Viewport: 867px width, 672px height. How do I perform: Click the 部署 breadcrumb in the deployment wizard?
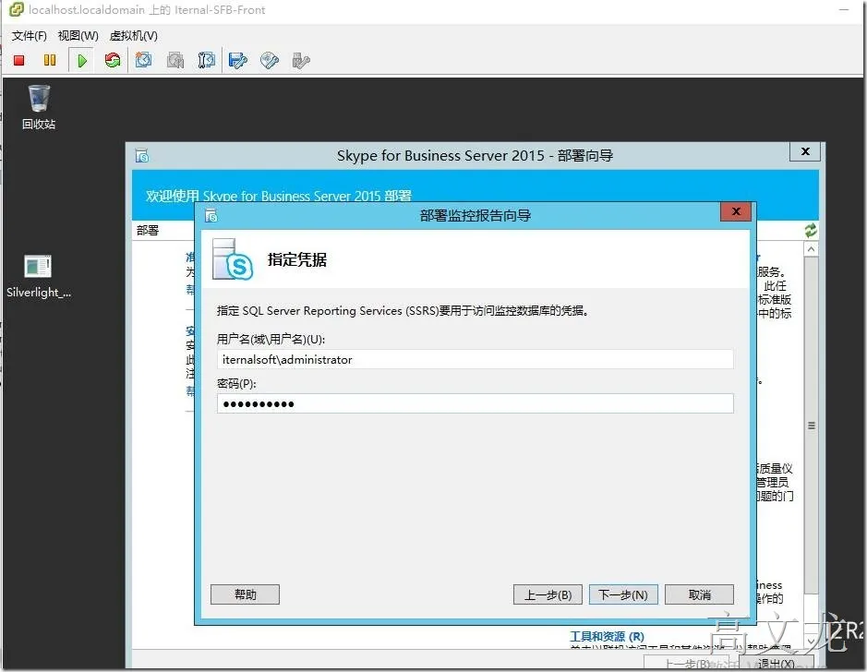point(148,231)
